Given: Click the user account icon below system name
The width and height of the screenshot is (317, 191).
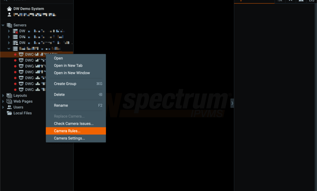Looking at the screenshot, I should click(x=9, y=14).
